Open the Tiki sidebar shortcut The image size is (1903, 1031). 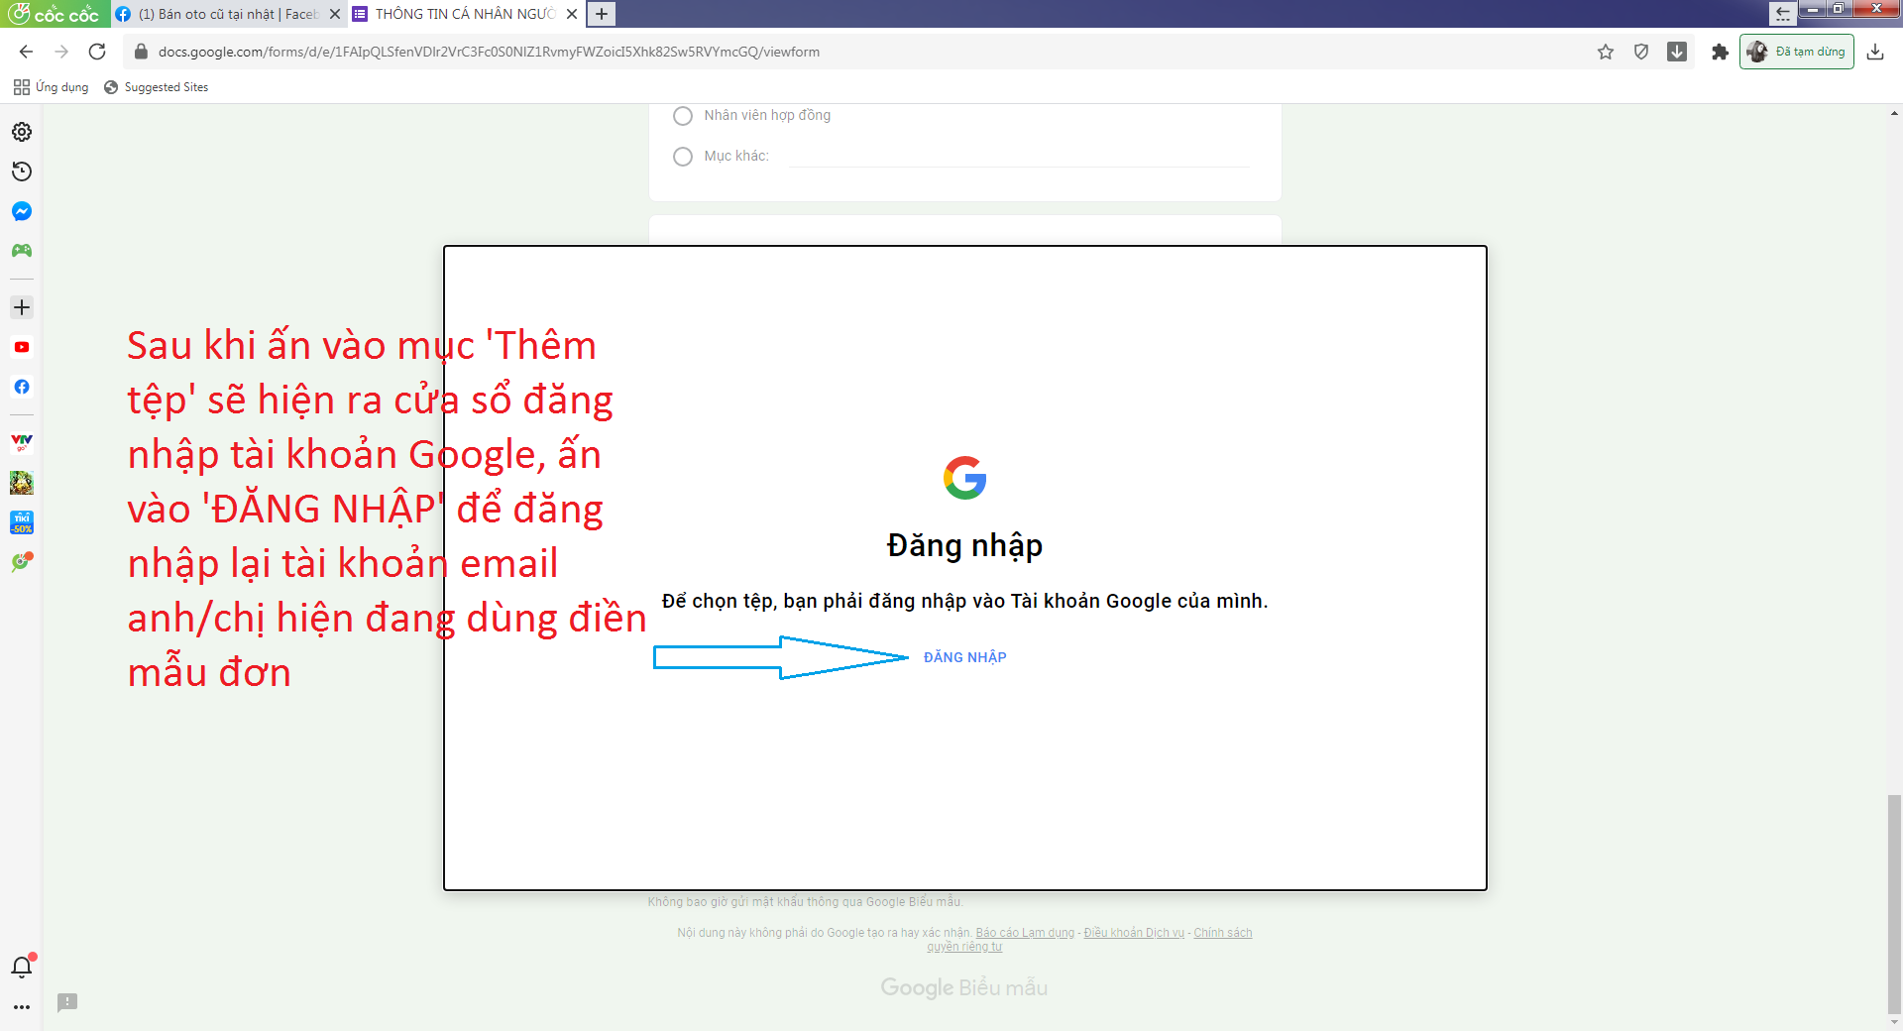(22, 522)
